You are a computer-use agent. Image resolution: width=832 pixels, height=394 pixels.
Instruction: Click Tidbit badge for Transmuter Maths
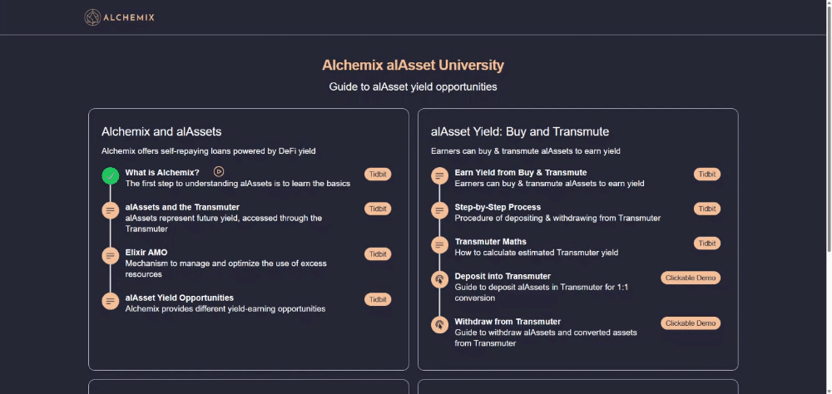(707, 244)
